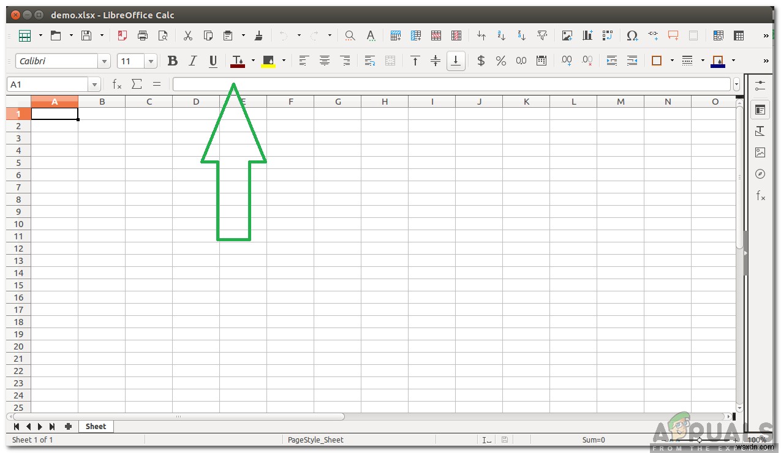Open Print Preview from the toolbar
The width and height of the screenshot is (781, 453).
point(163,36)
